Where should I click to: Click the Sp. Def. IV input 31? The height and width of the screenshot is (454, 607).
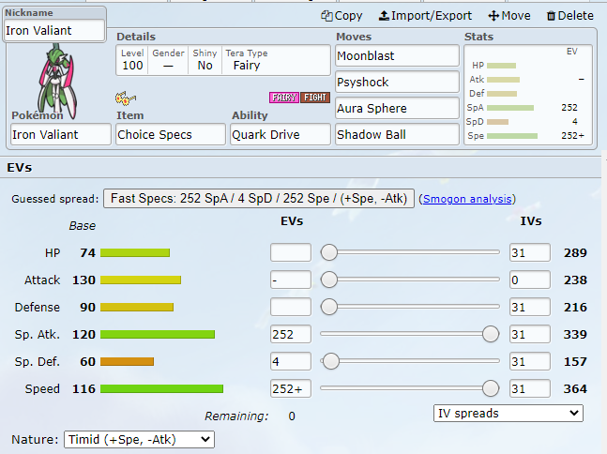[529, 361]
